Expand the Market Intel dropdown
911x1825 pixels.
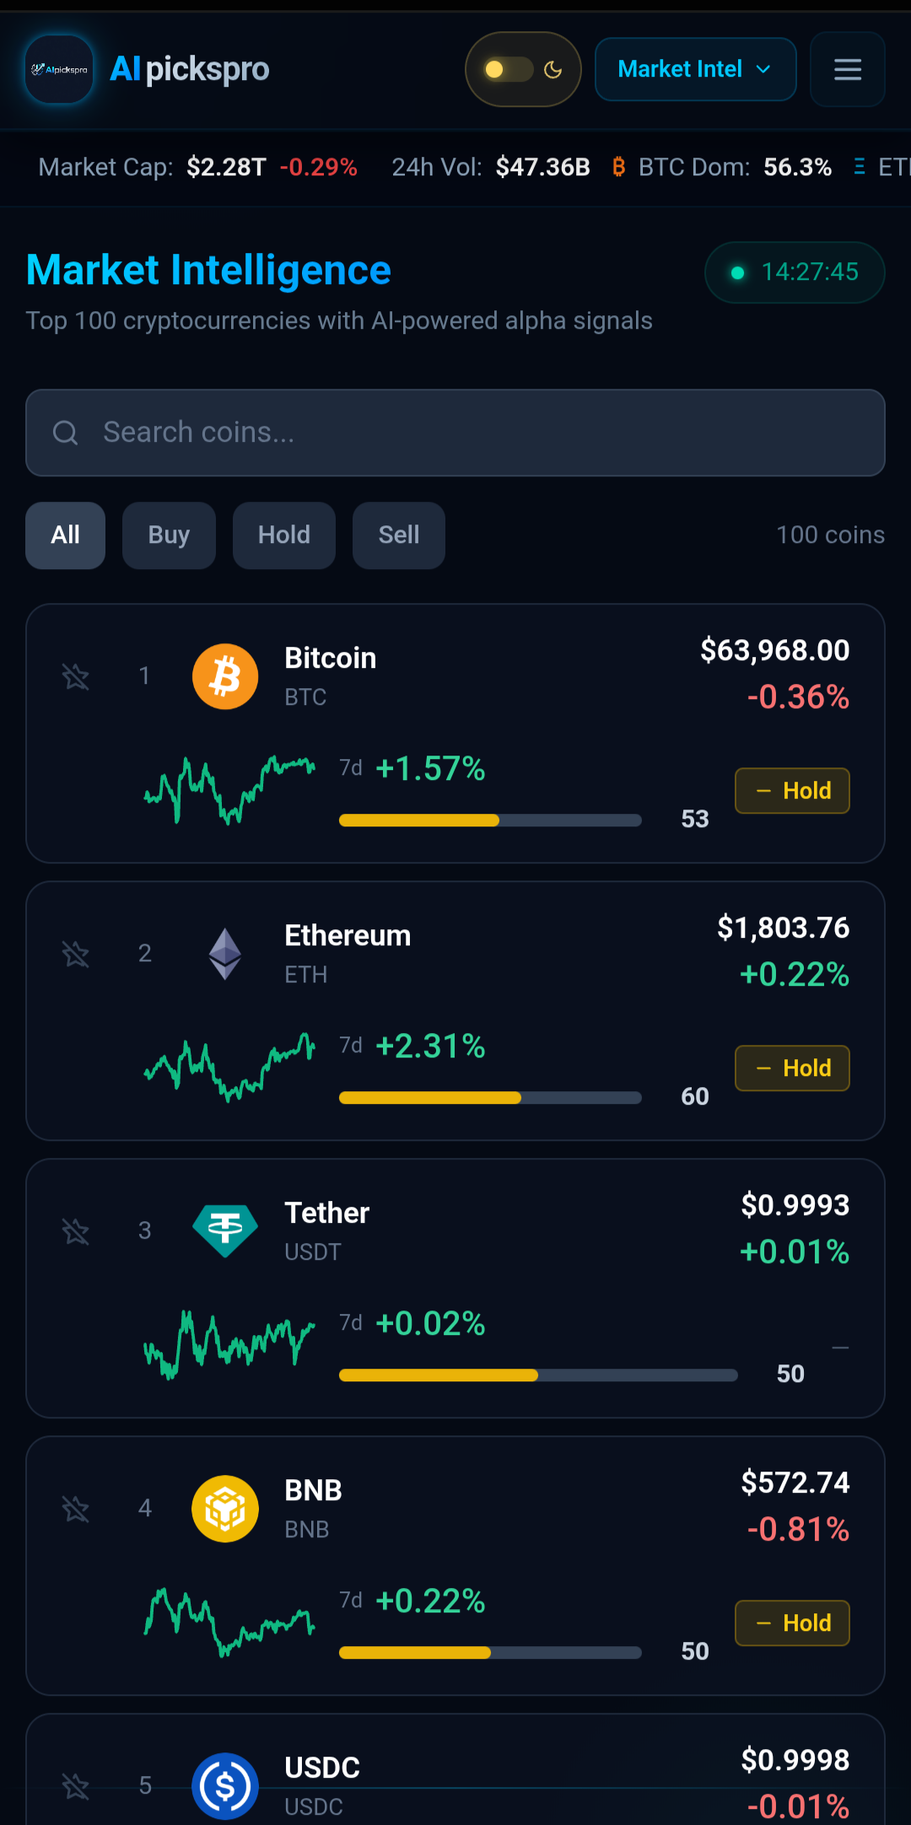[696, 69]
